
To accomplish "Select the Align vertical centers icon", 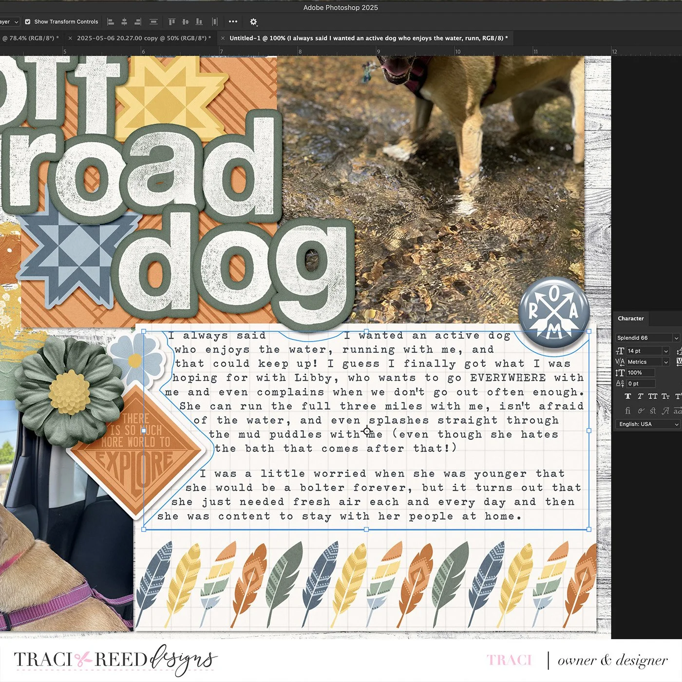I will click(185, 21).
